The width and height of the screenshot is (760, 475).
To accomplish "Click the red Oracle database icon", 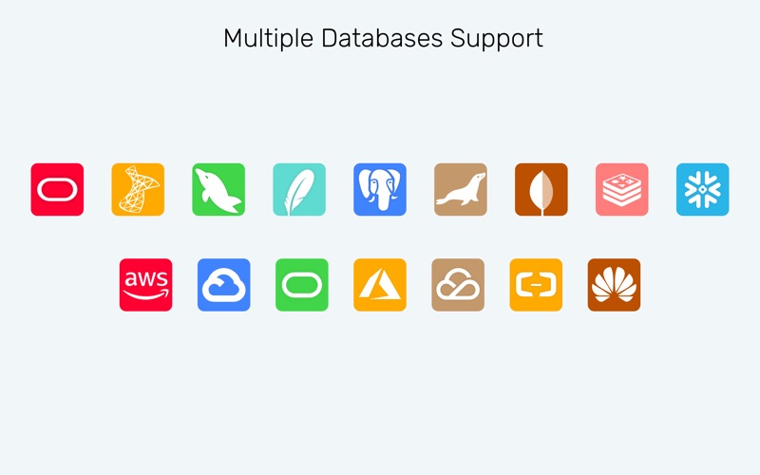I will pos(57,189).
